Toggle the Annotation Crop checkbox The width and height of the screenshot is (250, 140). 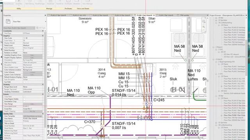[x=24, y=101]
